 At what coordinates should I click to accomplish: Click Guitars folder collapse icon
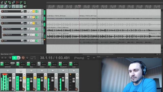pos(43,22)
